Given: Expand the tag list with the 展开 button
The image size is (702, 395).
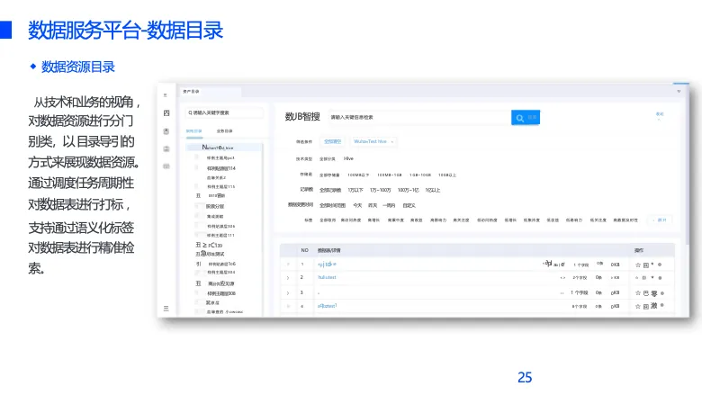Looking at the screenshot, I should (661, 220).
